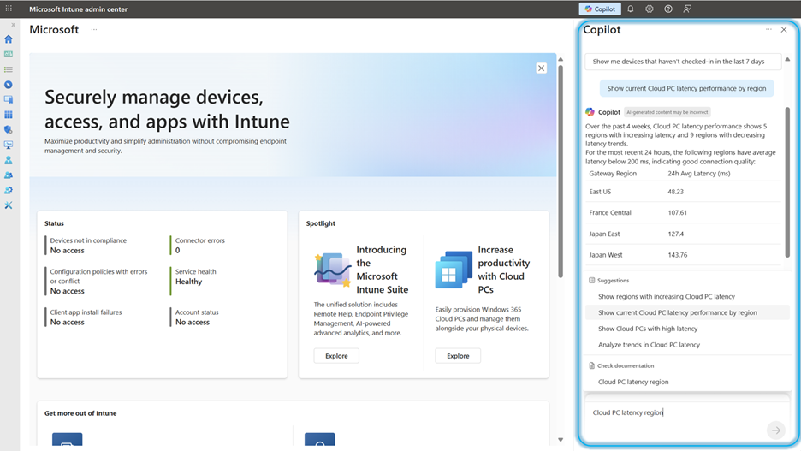
Task: Click the Microsoft Intune Suite illustration
Action: pyautogui.click(x=333, y=270)
